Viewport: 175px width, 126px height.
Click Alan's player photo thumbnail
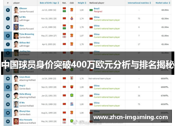click(x=16, y=27)
